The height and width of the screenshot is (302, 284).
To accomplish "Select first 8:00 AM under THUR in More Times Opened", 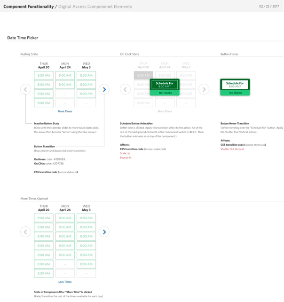I will pyautogui.click(x=44, y=218).
